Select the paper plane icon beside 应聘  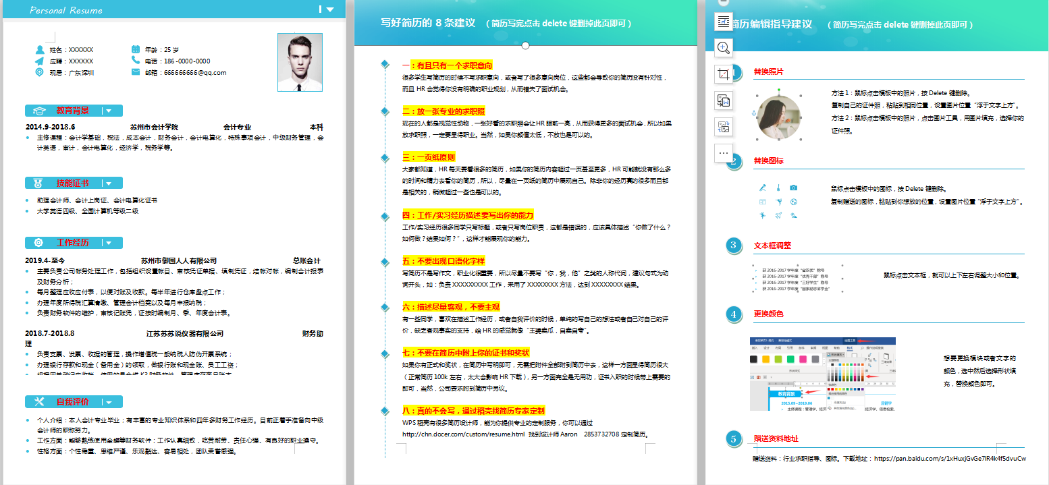pos(40,61)
